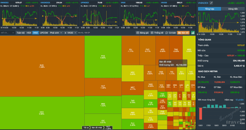This screenshot has width=246, height=130.
Task: Switch to the Dòng tiền tab
Action: pos(233,9)
